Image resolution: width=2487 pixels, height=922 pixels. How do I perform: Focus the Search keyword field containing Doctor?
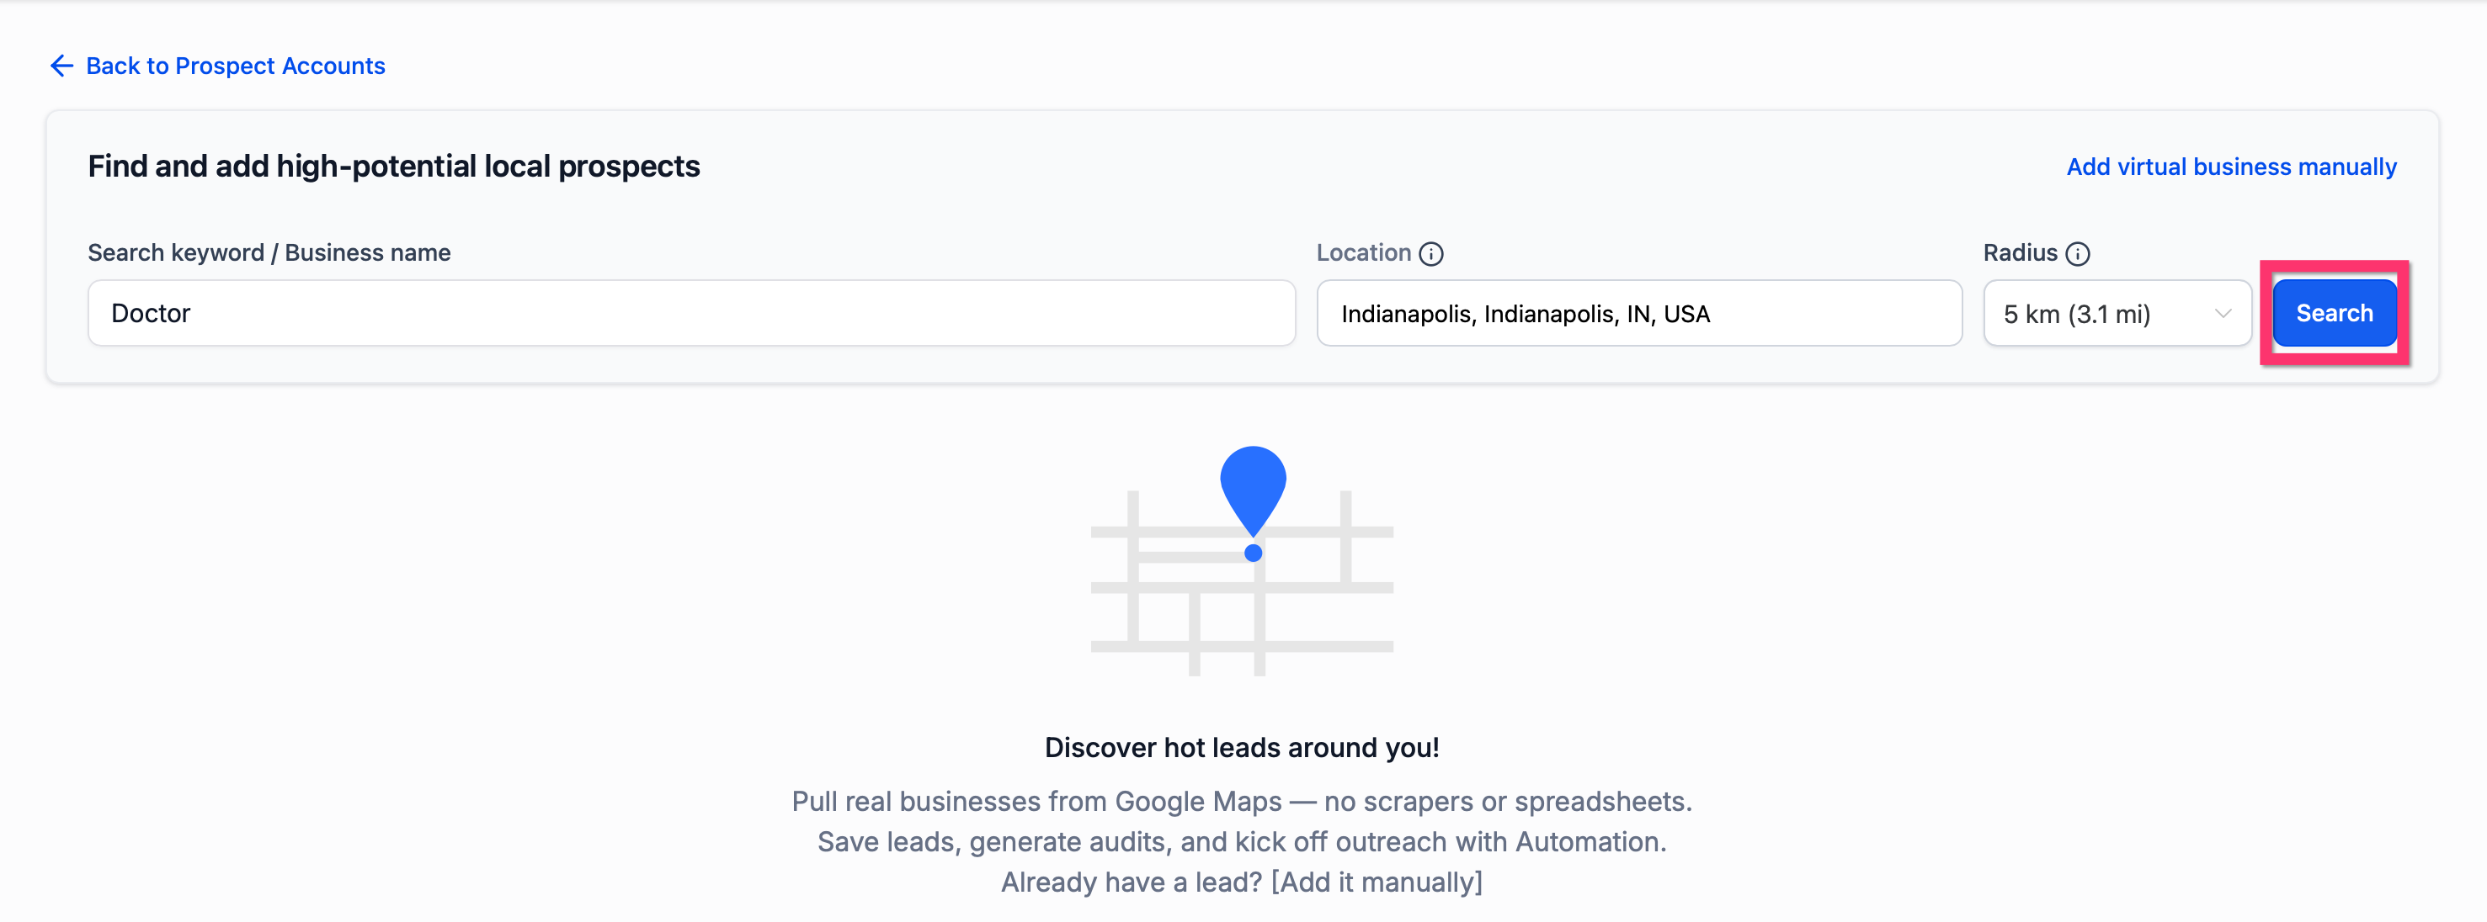[x=690, y=314]
